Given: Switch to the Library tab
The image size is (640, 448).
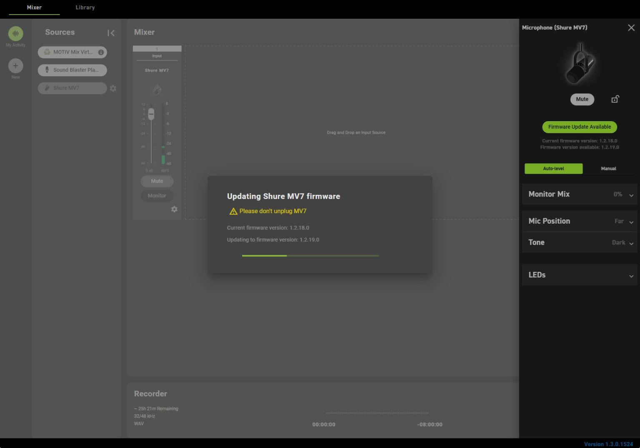Looking at the screenshot, I should pyautogui.click(x=85, y=7).
